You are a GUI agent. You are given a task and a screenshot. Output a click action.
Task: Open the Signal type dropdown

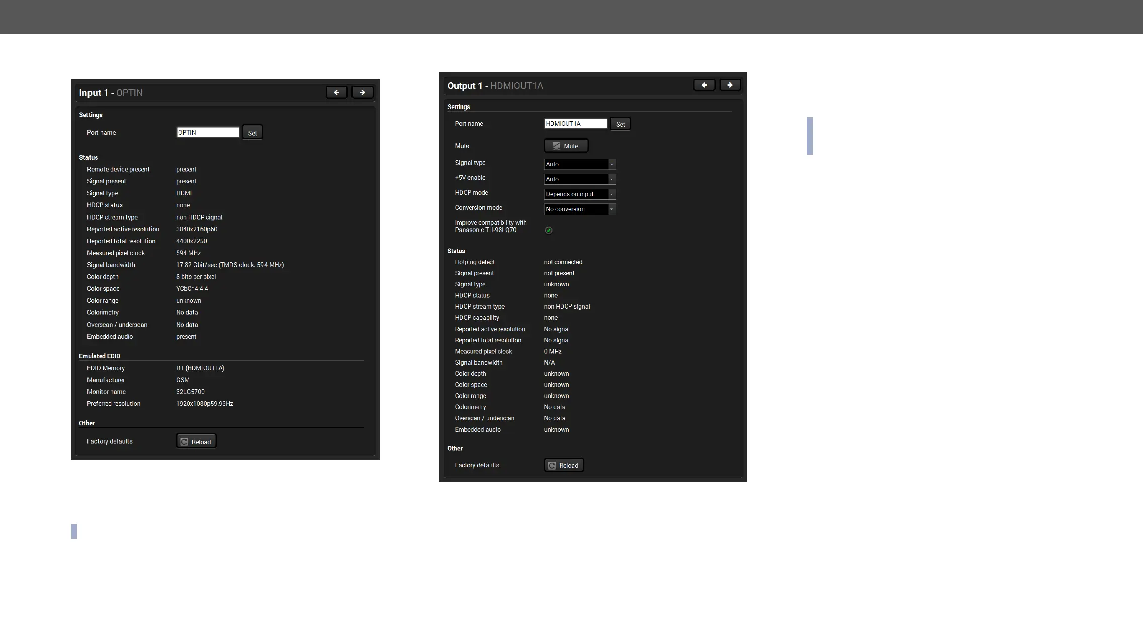click(x=580, y=164)
